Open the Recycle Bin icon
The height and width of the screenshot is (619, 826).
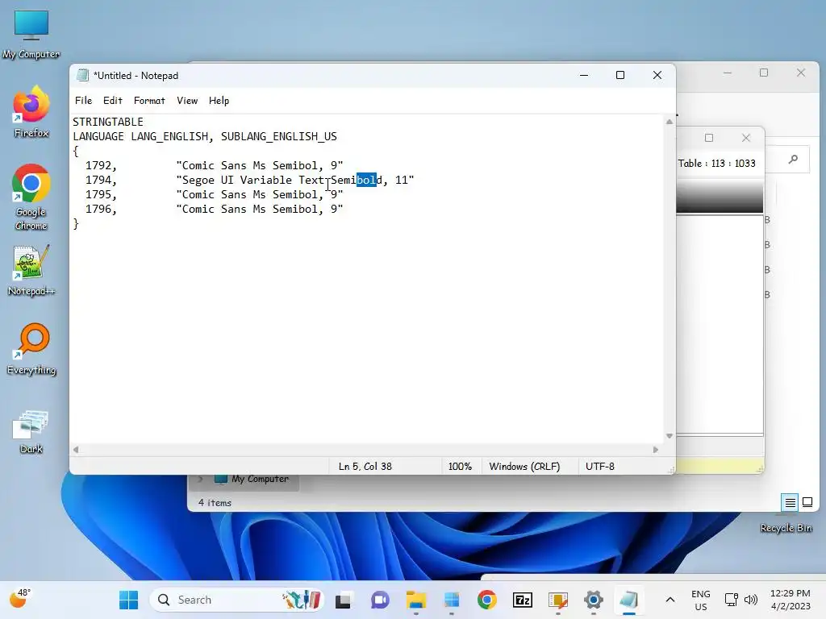pyautogui.click(x=786, y=527)
